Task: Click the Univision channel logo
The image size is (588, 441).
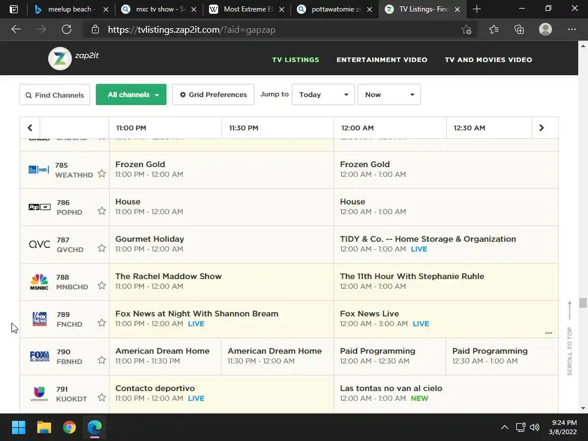Action: coord(40,394)
